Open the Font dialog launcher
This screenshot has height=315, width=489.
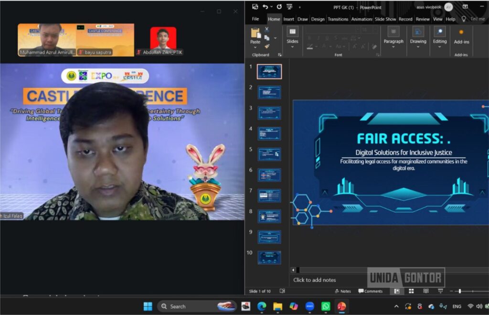pyautogui.click(x=378, y=55)
